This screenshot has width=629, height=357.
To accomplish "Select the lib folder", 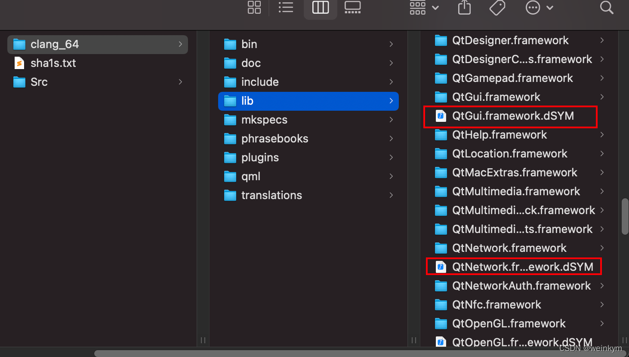I will point(308,101).
